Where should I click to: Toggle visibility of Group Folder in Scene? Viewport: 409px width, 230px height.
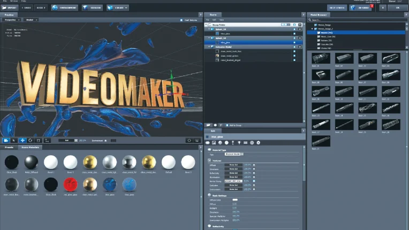[294, 25]
